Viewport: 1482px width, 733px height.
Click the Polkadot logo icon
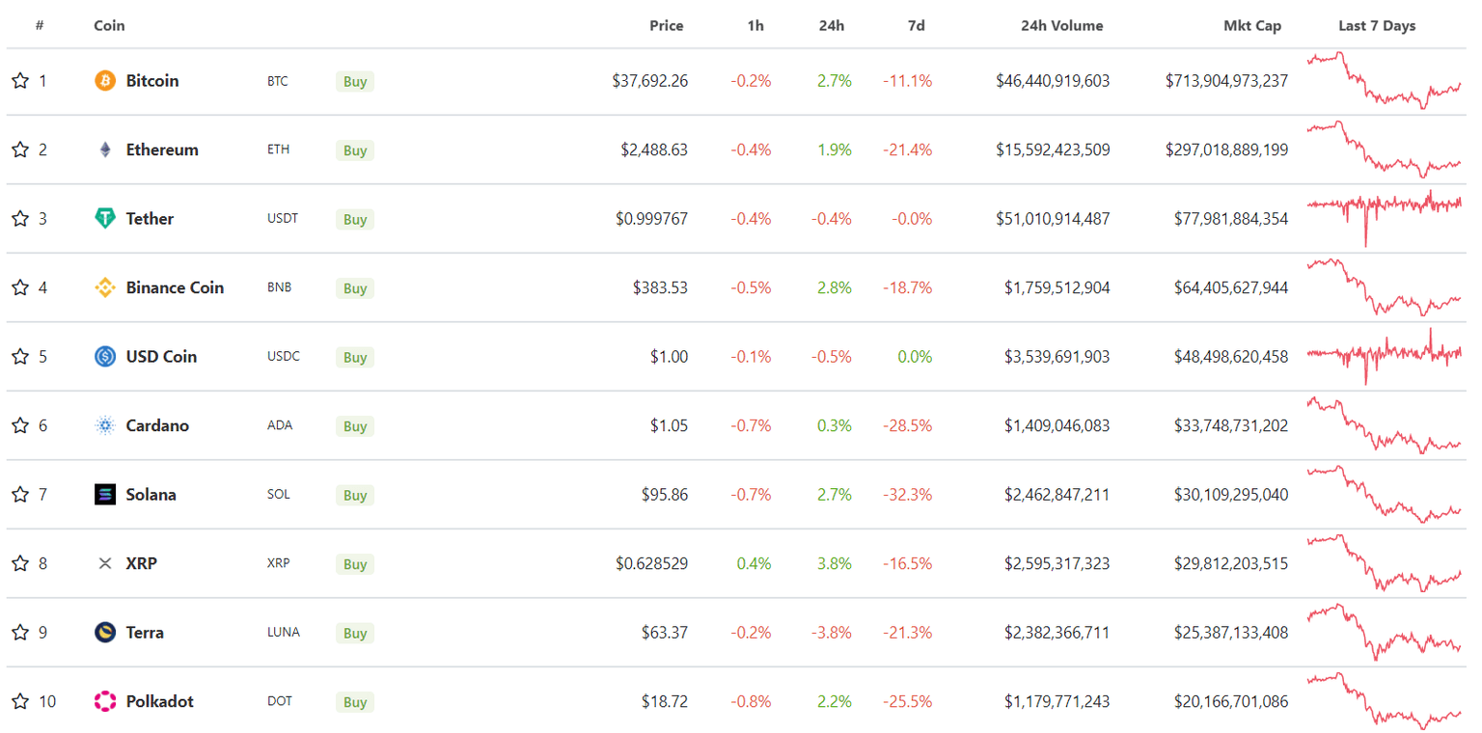click(105, 701)
